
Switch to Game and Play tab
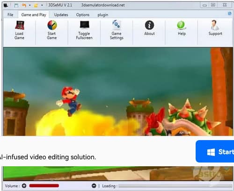tap(34, 15)
